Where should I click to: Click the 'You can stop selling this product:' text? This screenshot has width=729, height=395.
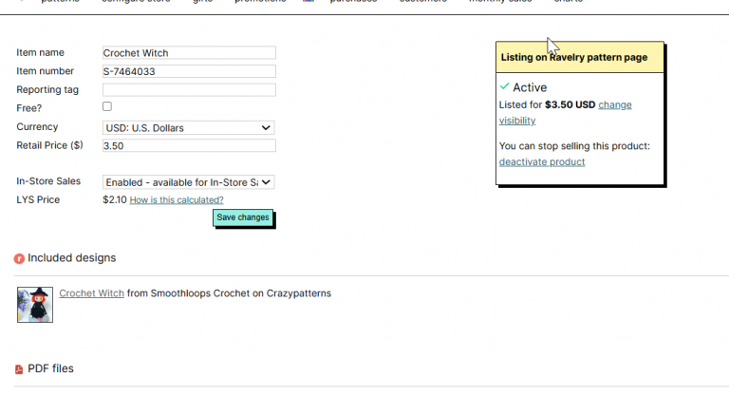(574, 146)
